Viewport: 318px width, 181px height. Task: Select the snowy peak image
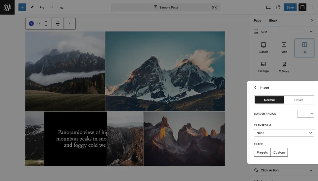tap(165, 71)
